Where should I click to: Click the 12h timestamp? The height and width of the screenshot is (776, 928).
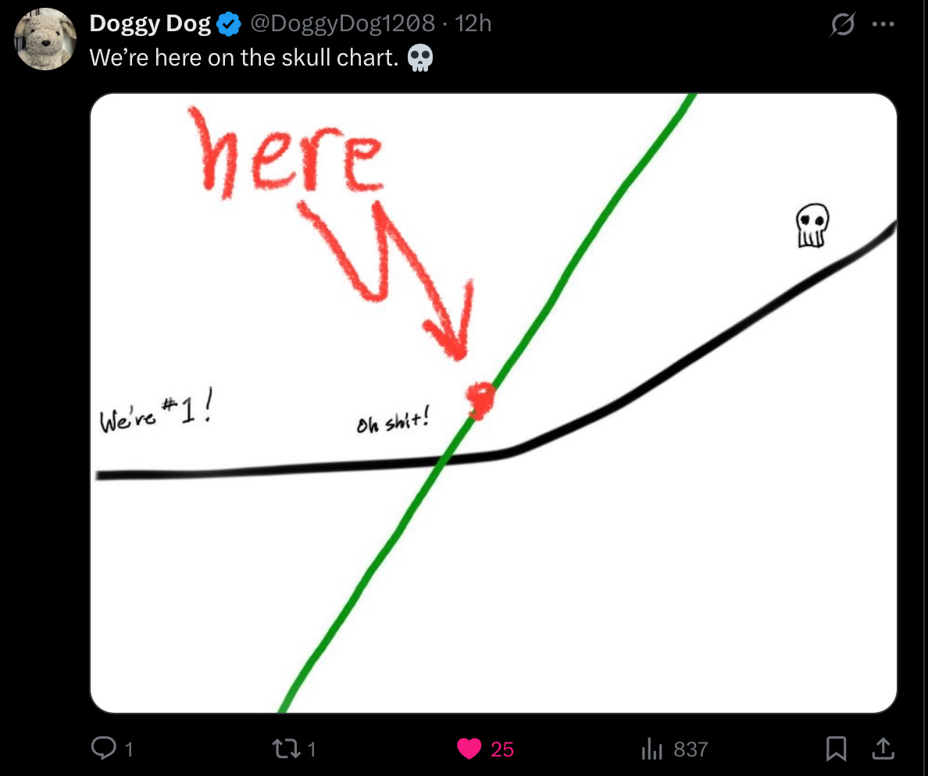pyautogui.click(x=473, y=23)
